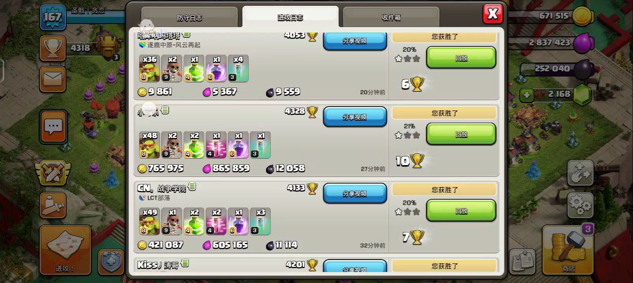
Task: Expand player menu beside Kiss丿涛哥 name
Action: (185, 263)
